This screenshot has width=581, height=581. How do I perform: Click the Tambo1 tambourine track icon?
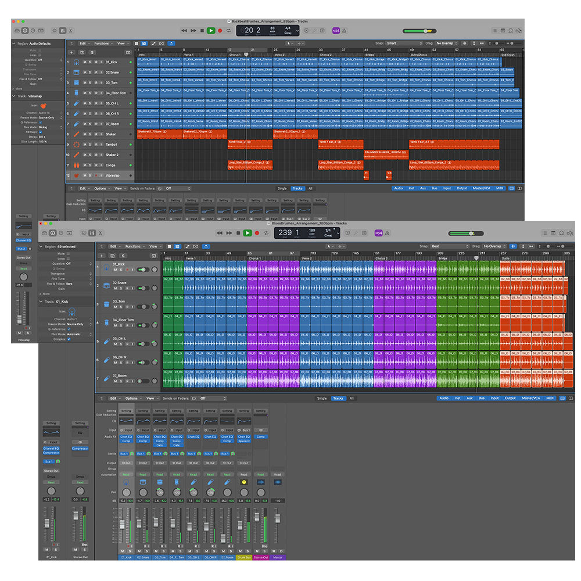(76, 145)
